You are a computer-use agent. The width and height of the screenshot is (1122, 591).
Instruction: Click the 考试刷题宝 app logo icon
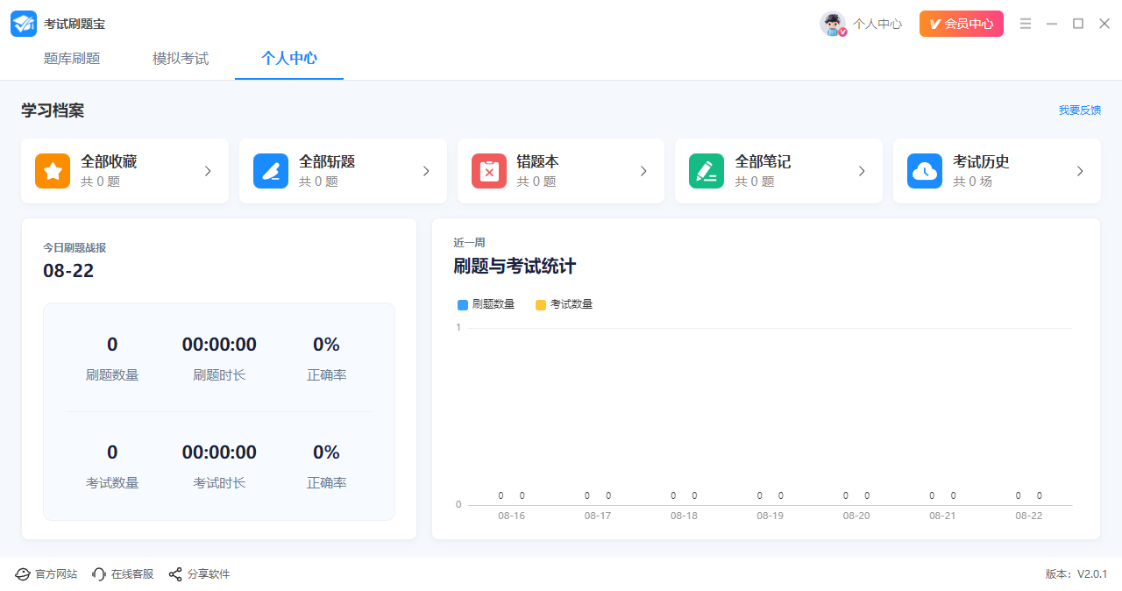[24, 24]
